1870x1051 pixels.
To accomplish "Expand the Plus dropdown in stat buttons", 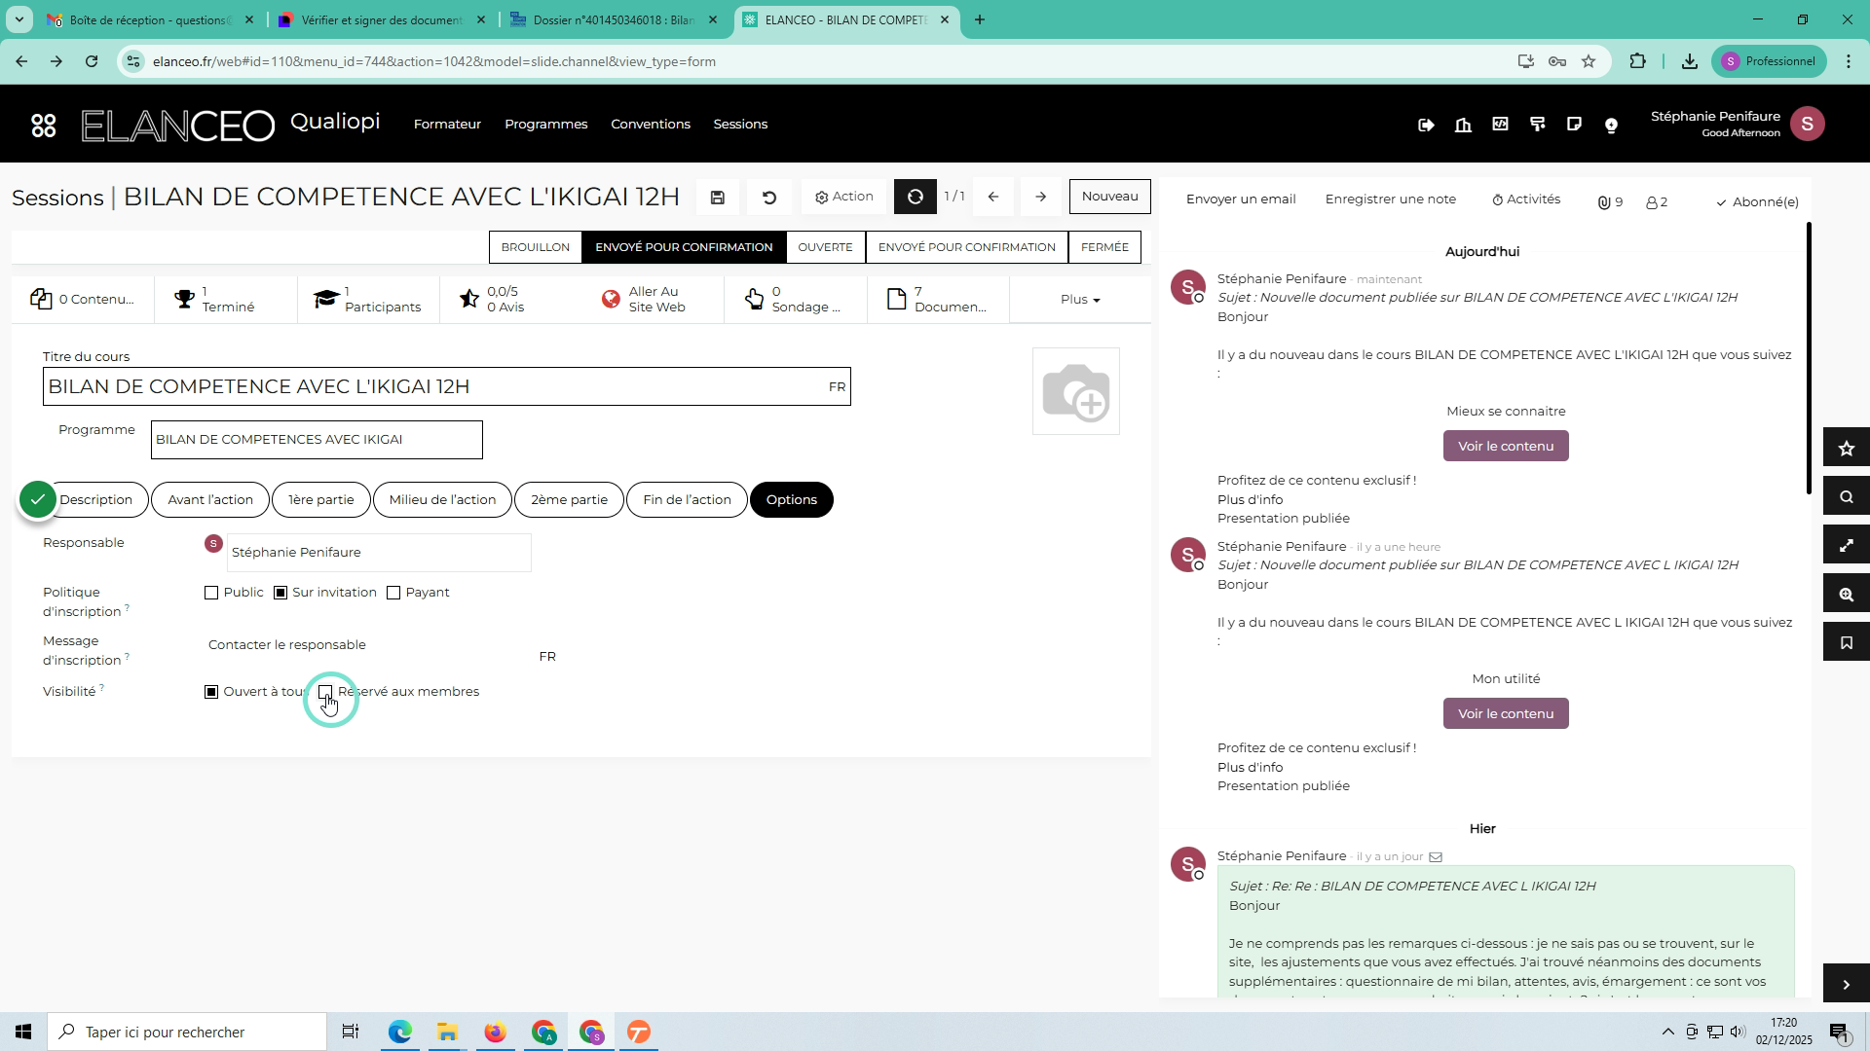I will [x=1080, y=300].
